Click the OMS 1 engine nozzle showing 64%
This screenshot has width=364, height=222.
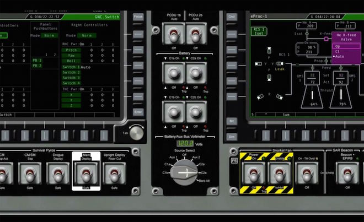coord(312,96)
